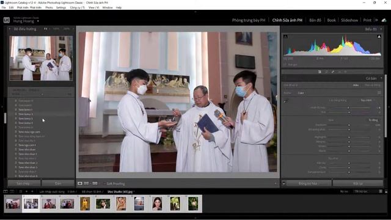This screenshot has width=391, height=220.
Task: Adjust the Dehaze slider handle
Action: 349,172
